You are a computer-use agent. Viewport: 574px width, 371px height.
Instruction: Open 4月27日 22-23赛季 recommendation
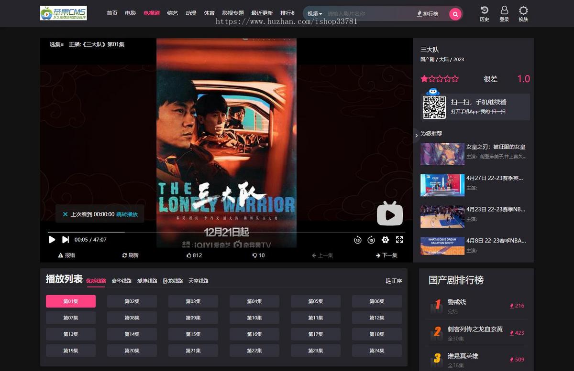click(495, 178)
